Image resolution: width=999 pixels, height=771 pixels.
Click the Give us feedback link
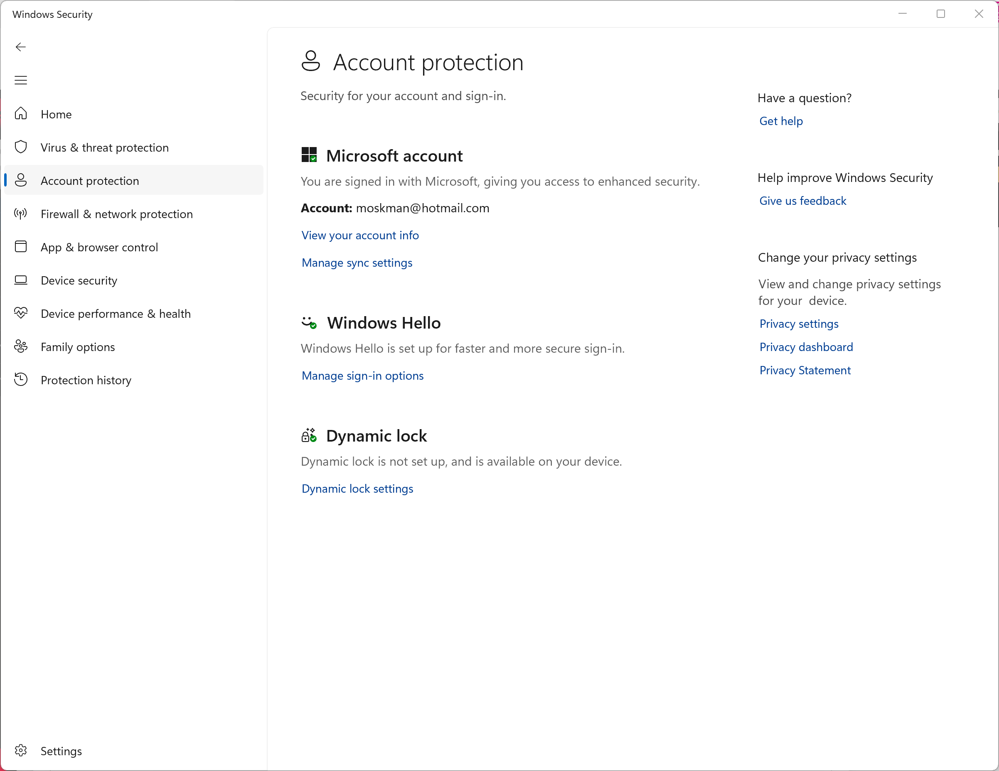pos(802,200)
